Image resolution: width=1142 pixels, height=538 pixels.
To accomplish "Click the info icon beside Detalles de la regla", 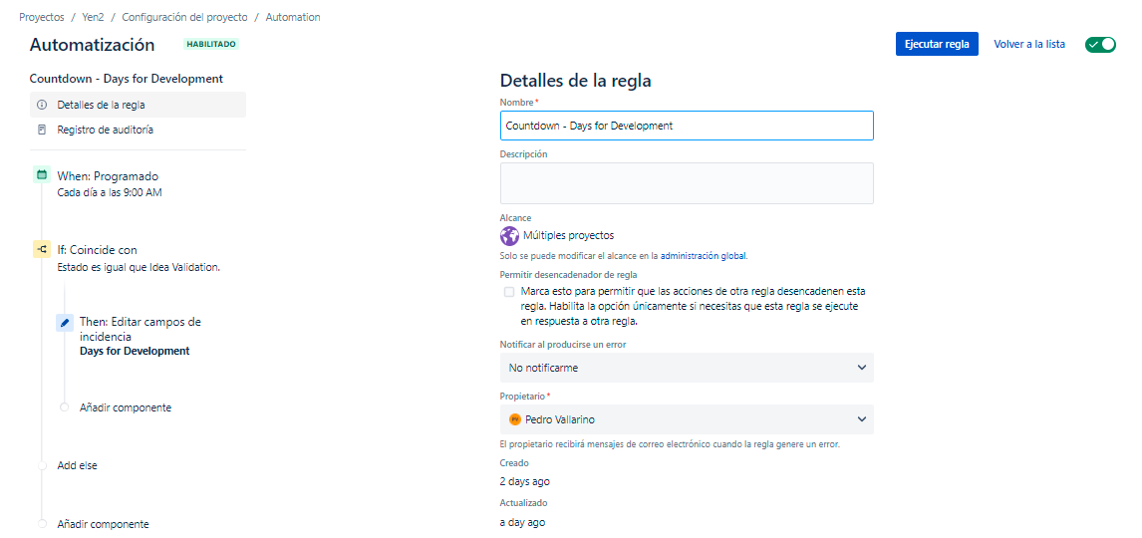I will pyautogui.click(x=42, y=105).
